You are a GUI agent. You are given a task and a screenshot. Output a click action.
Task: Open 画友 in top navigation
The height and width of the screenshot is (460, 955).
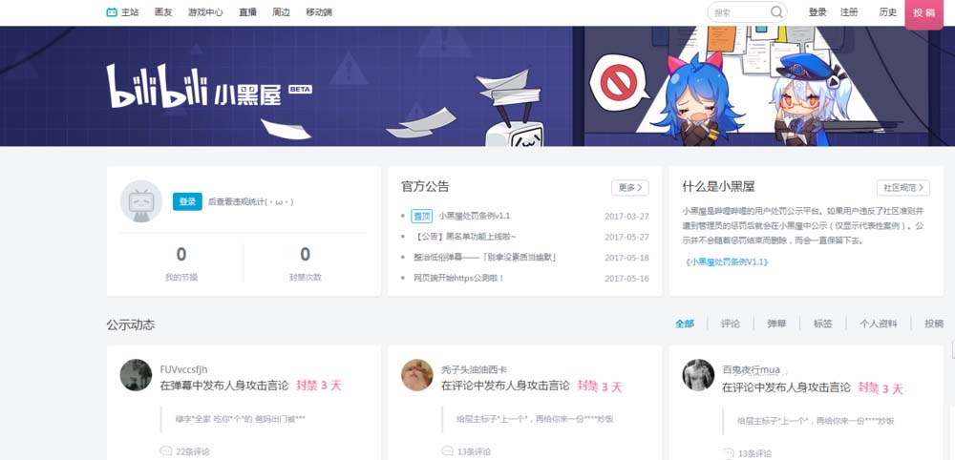click(x=163, y=12)
